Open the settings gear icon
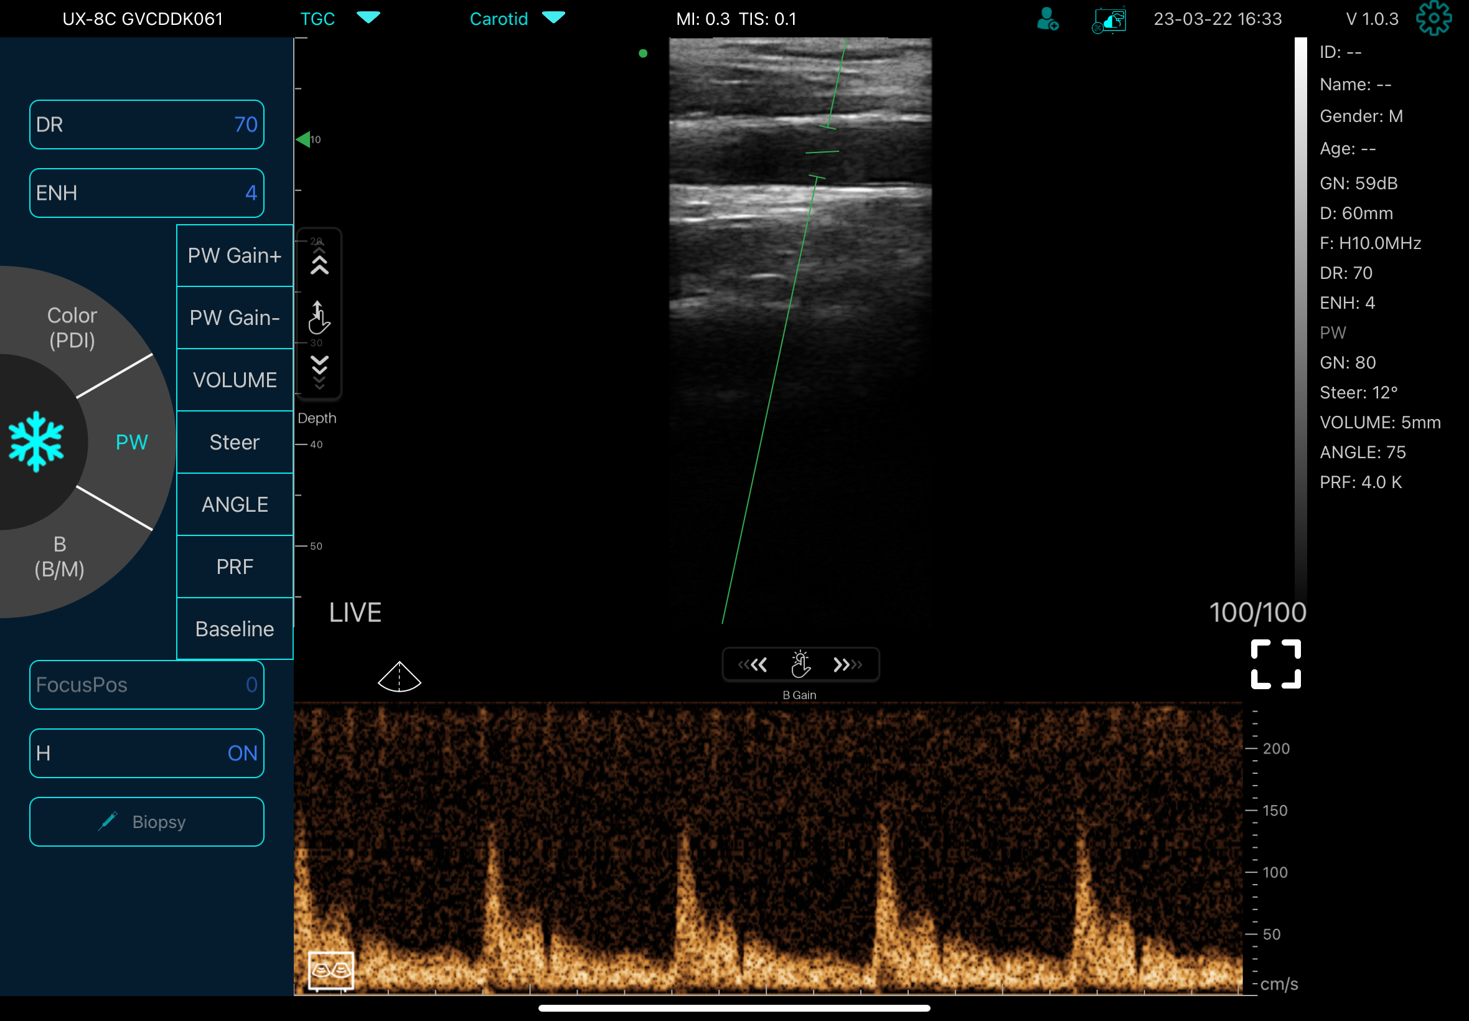Viewport: 1469px width, 1021px height. tap(1433, 19)
